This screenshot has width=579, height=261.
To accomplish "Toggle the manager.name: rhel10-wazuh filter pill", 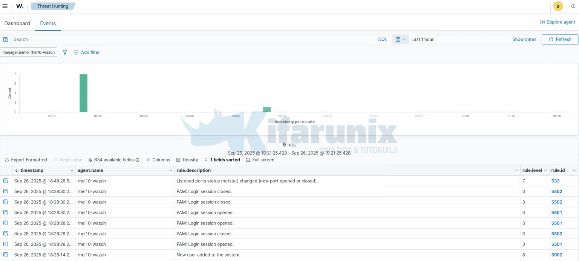I will 28,52.
